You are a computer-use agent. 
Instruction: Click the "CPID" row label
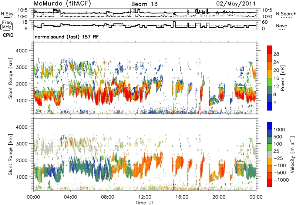(8, 35)
